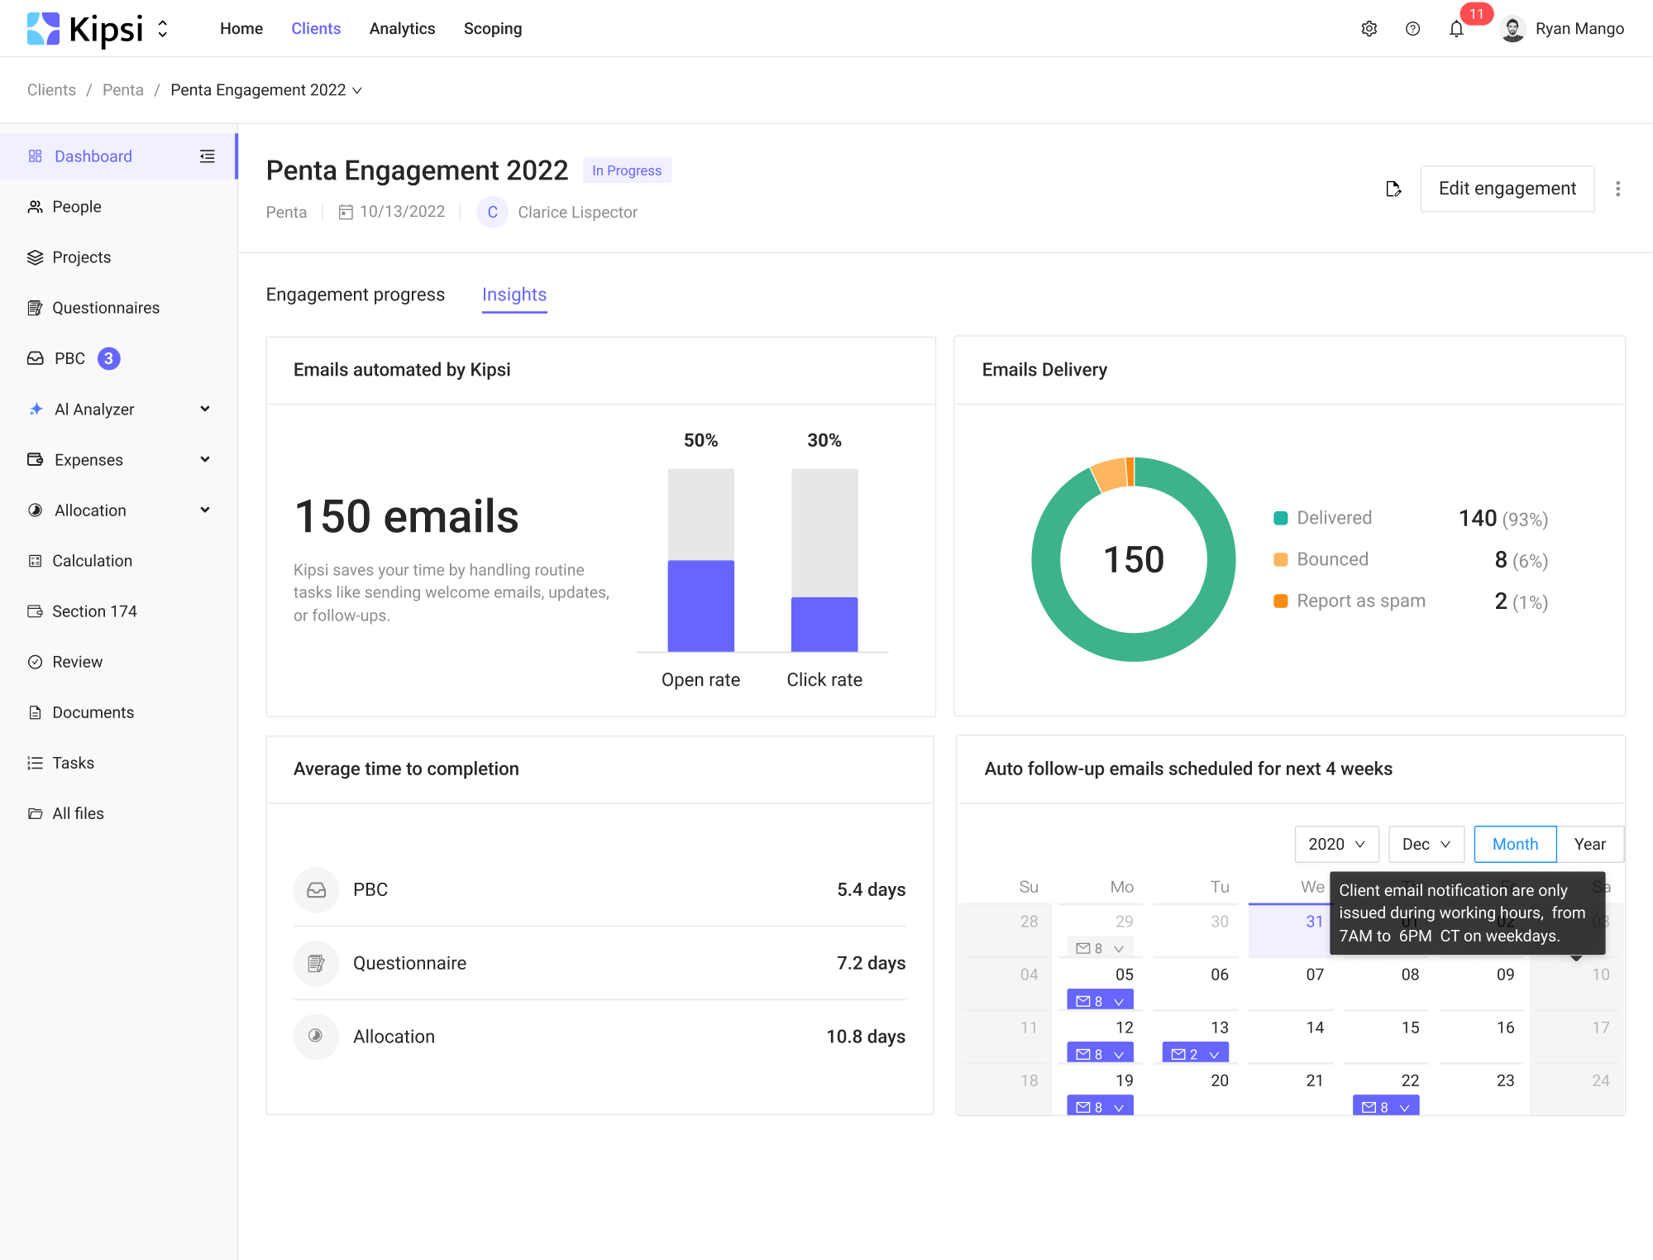This screenshot has height=1260, width=1653.
Task: Collapse sidebar using Dashboard menu-fold icon
Action: [207, 156]
